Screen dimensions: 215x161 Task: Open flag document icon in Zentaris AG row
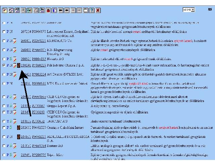[x=15, y=146]
